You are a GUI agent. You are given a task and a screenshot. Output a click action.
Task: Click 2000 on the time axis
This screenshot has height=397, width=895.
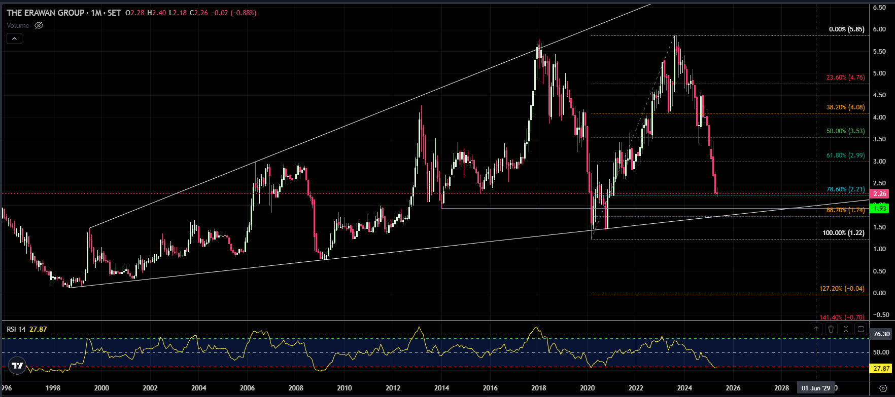(101, 388)
